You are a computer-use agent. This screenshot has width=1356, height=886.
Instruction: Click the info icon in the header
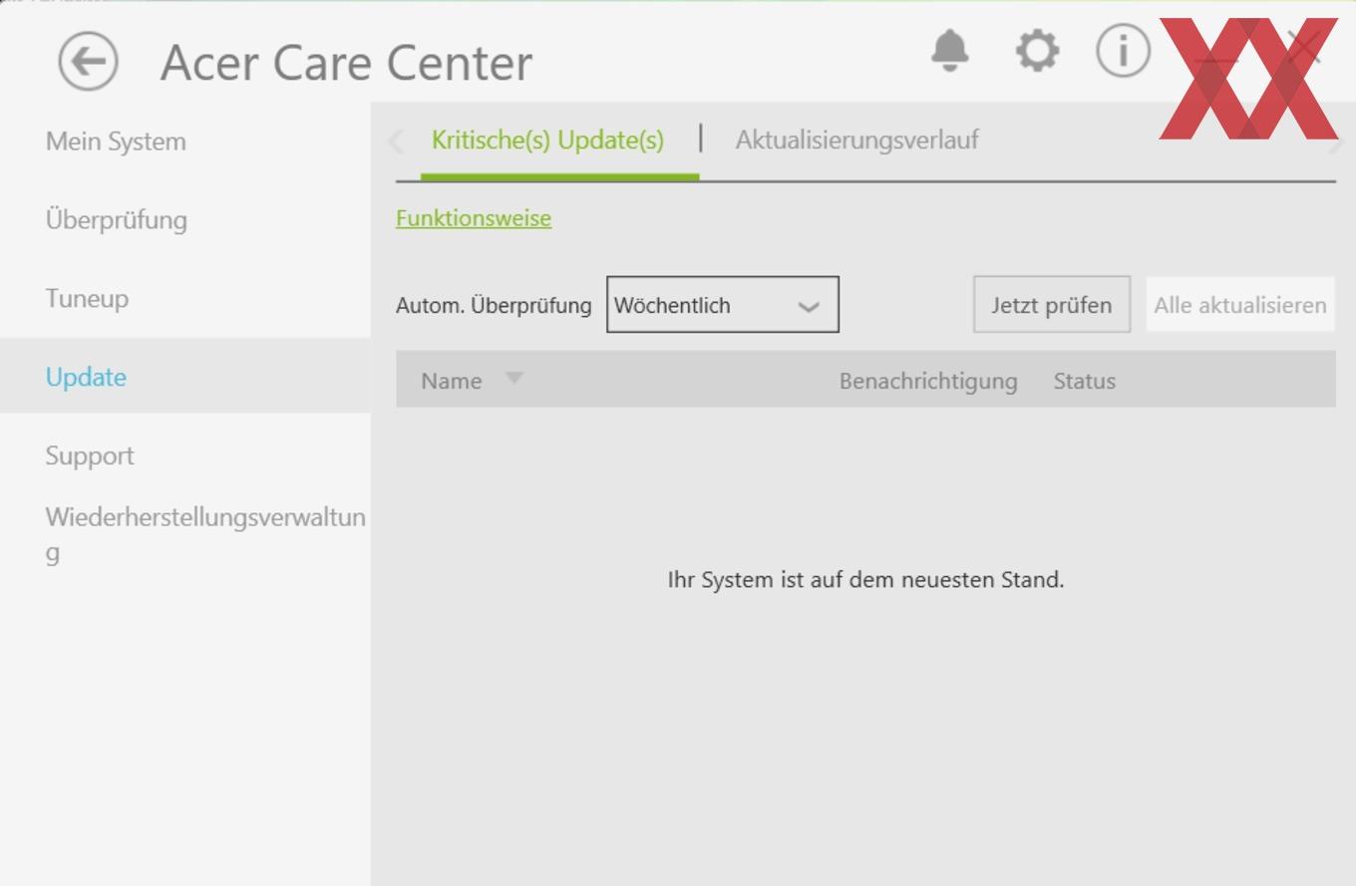coord(1123,50)
